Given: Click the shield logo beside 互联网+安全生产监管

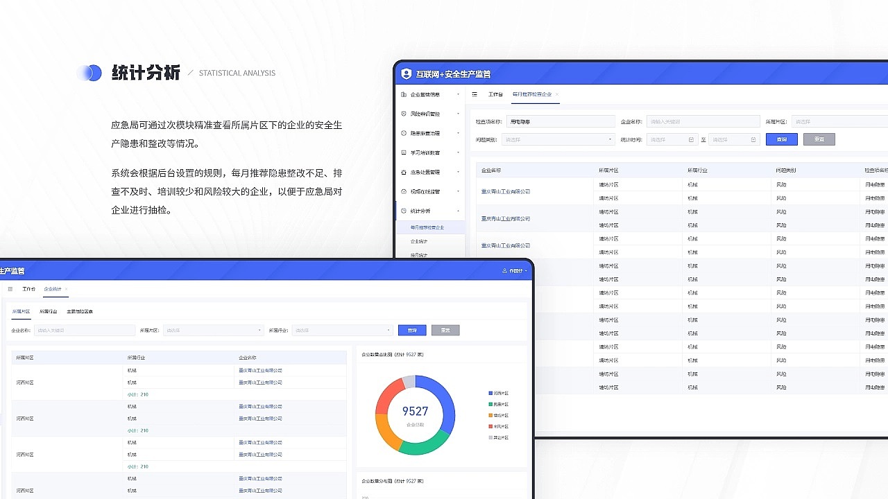Looking at the screenshot, I should (x=407, y=73).
